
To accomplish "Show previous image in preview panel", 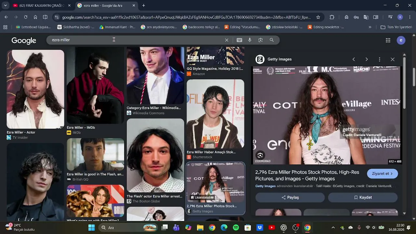I will pos(354,59).
